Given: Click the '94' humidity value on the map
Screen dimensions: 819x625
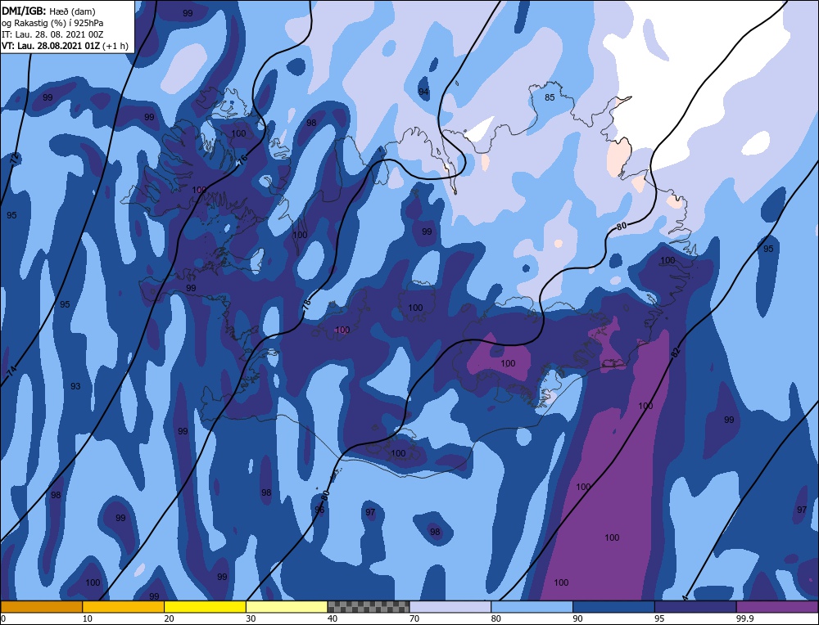Looking at the screenshot, I should (x=423, y=92).
